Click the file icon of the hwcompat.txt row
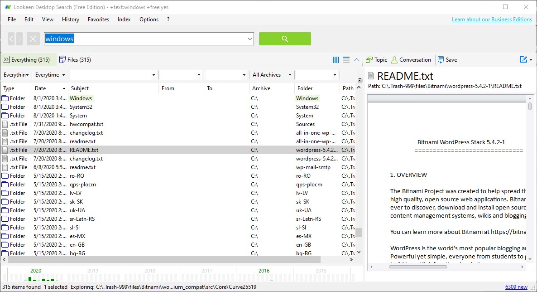 5,124
